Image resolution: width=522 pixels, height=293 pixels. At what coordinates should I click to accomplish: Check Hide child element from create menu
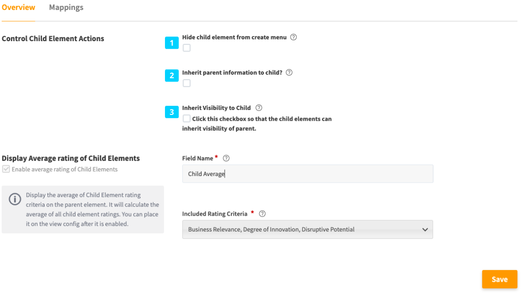(x=187, y=48)
